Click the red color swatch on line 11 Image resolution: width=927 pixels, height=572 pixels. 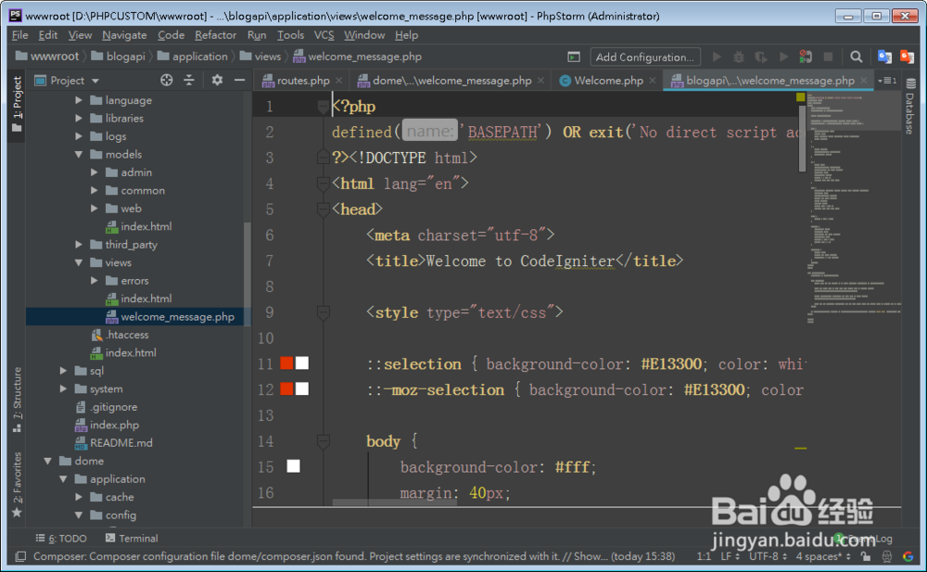click(x=286, y=363)
